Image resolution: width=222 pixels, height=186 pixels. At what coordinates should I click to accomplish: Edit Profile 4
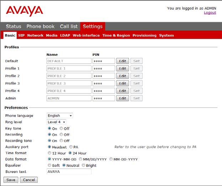point(123,91)
